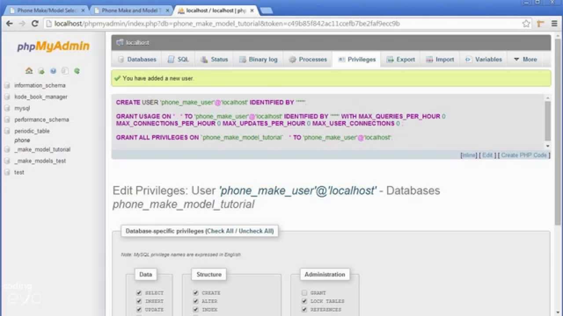Open the Query window icon in sidebar
This screenshot has height=316, width=563.
pos(41,71)
